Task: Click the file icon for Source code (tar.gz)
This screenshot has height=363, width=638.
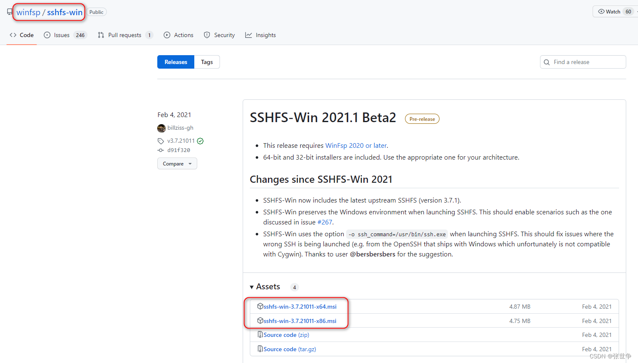Action: tap(260, 349)
